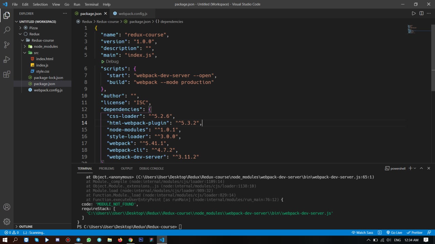Open the View menu
This screenshot has height=244, width=435.
point(56,4)
